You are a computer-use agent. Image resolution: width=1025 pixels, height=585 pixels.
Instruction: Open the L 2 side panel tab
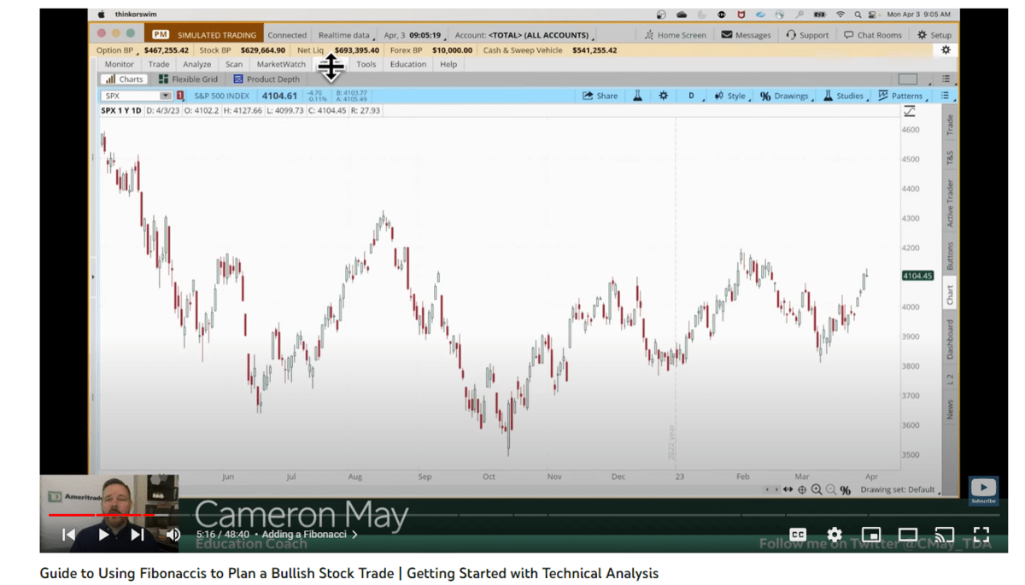(x=950, y=381)
